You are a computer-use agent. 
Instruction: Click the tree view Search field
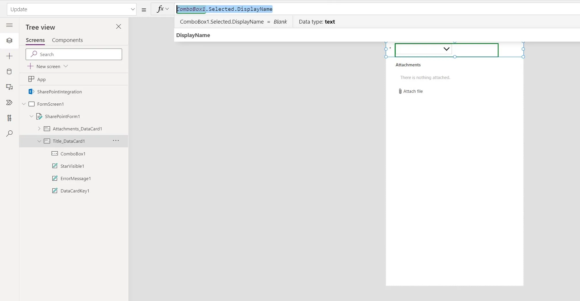click(74, 54)
